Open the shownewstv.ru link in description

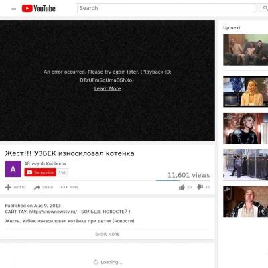(53, 212)
